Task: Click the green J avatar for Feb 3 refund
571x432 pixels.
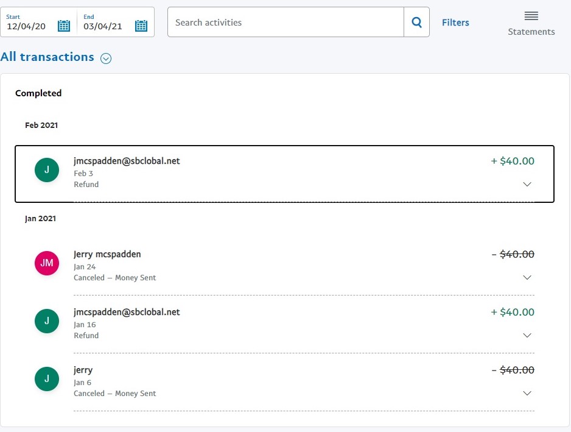Action: (47, 170)
